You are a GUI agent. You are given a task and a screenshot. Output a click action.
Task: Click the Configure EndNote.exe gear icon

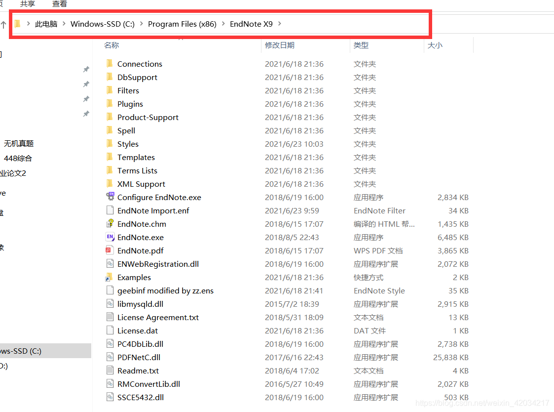(x=110, y=197)
